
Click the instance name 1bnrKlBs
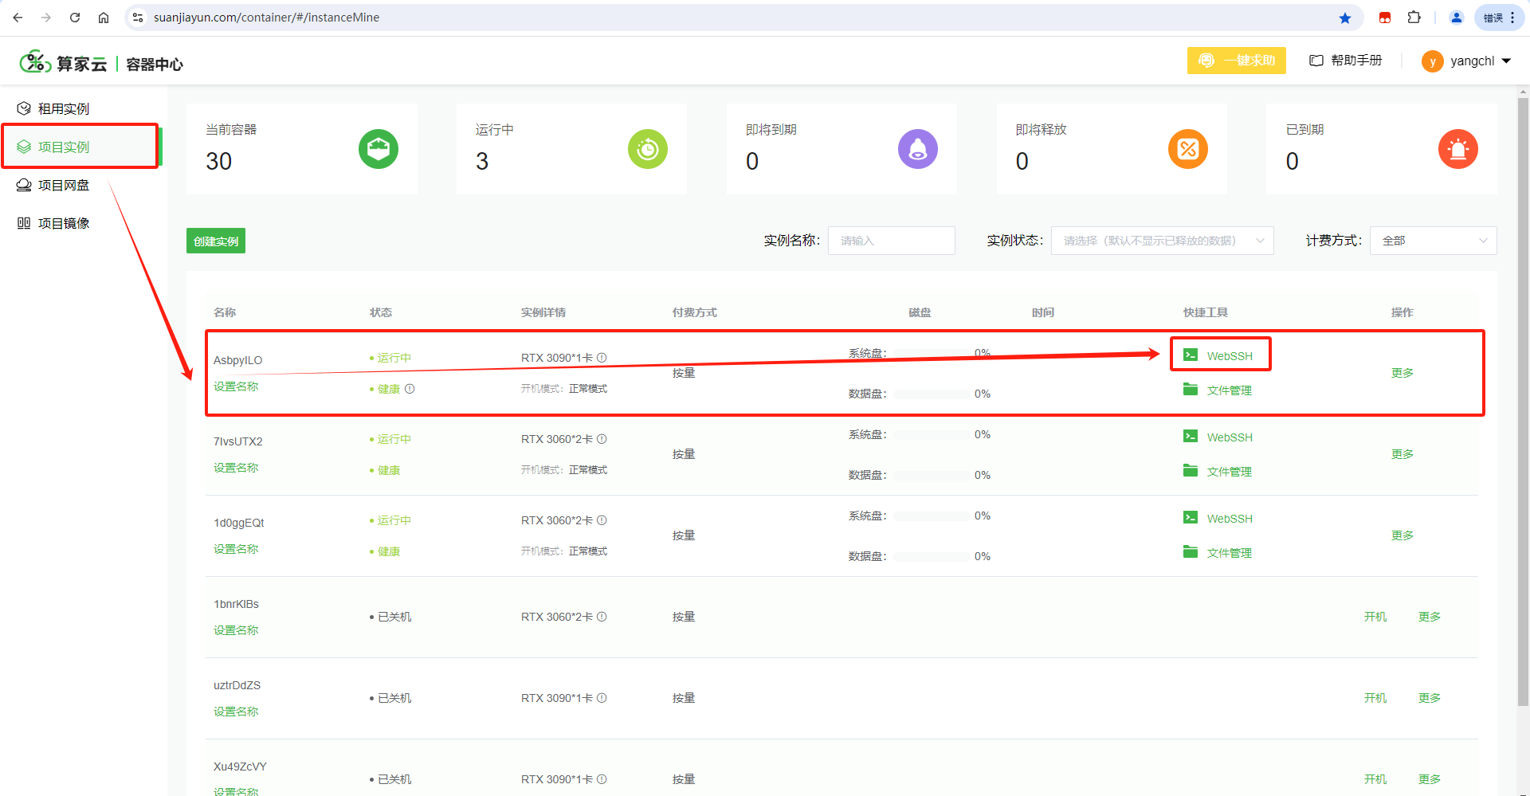point(236,604)
